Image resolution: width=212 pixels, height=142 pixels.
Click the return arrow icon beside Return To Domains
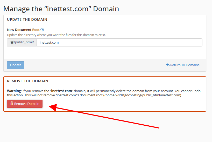(168, 65)
